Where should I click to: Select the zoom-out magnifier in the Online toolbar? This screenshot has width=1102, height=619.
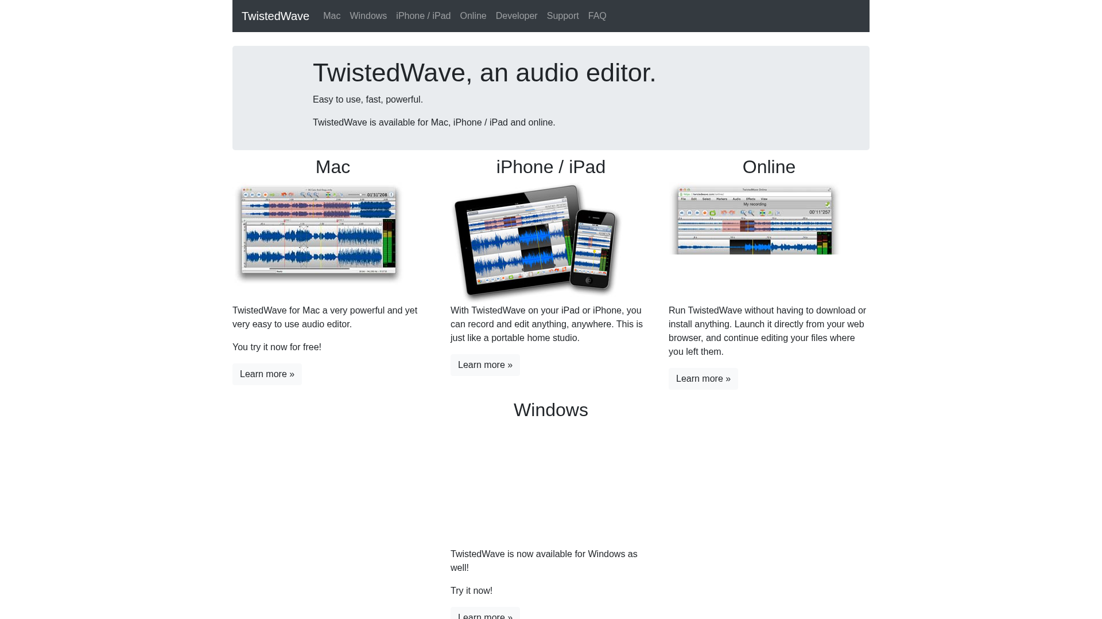coord(750,213)
